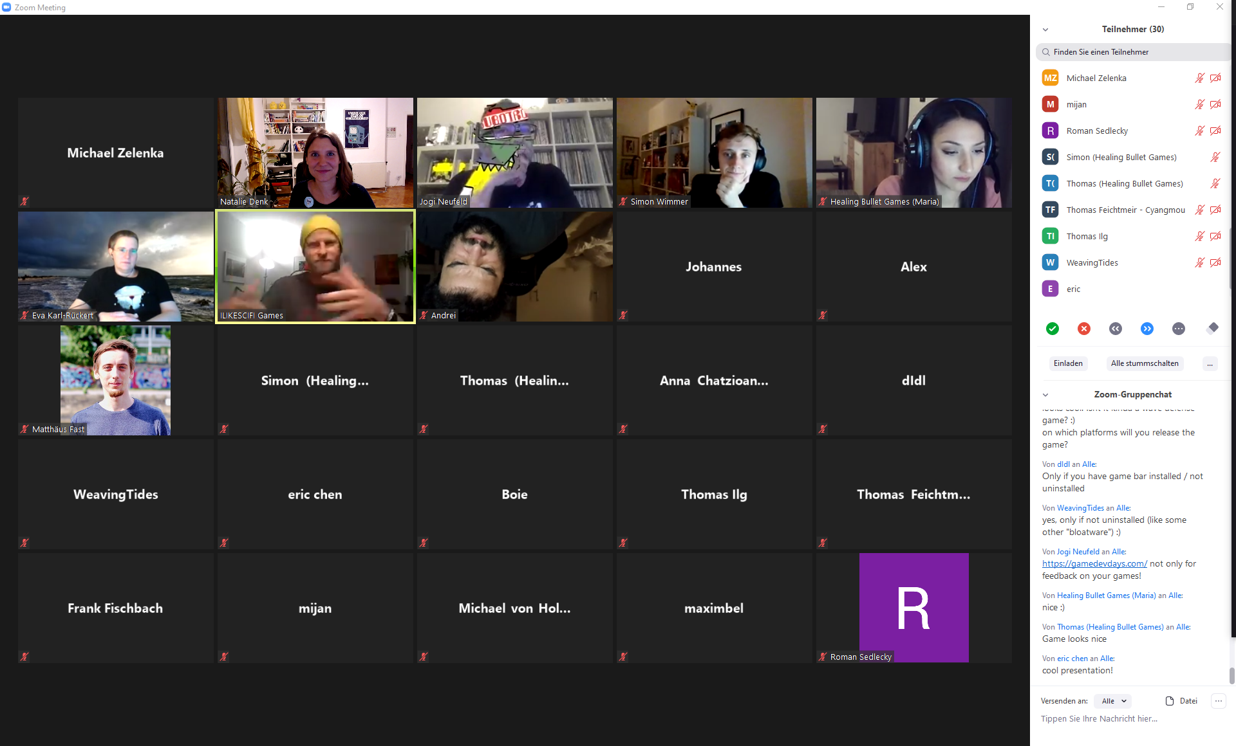Screen dimensions: 1236x746
Task: Select the ILIKESCIFI Games video tile
Action: [315, 266]
